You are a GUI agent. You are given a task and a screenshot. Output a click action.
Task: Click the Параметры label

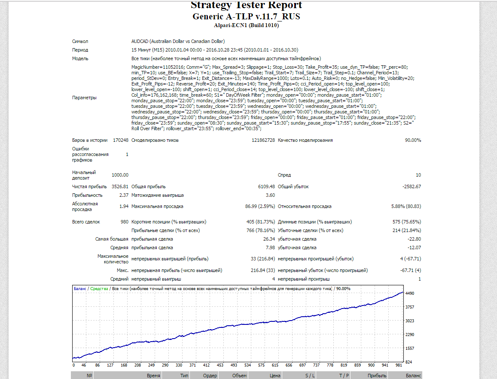pos(84,98)
